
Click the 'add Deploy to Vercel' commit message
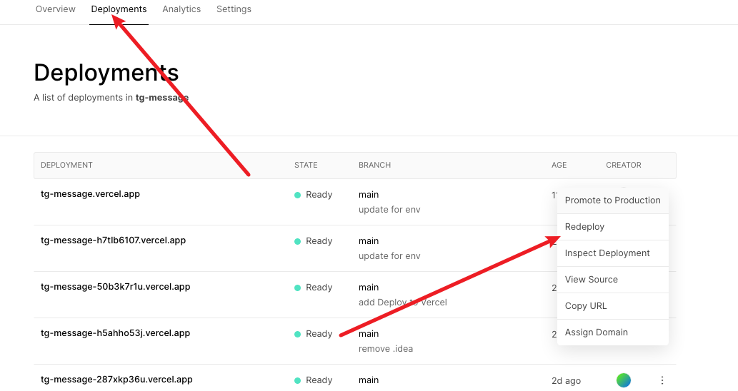(402, 303)
